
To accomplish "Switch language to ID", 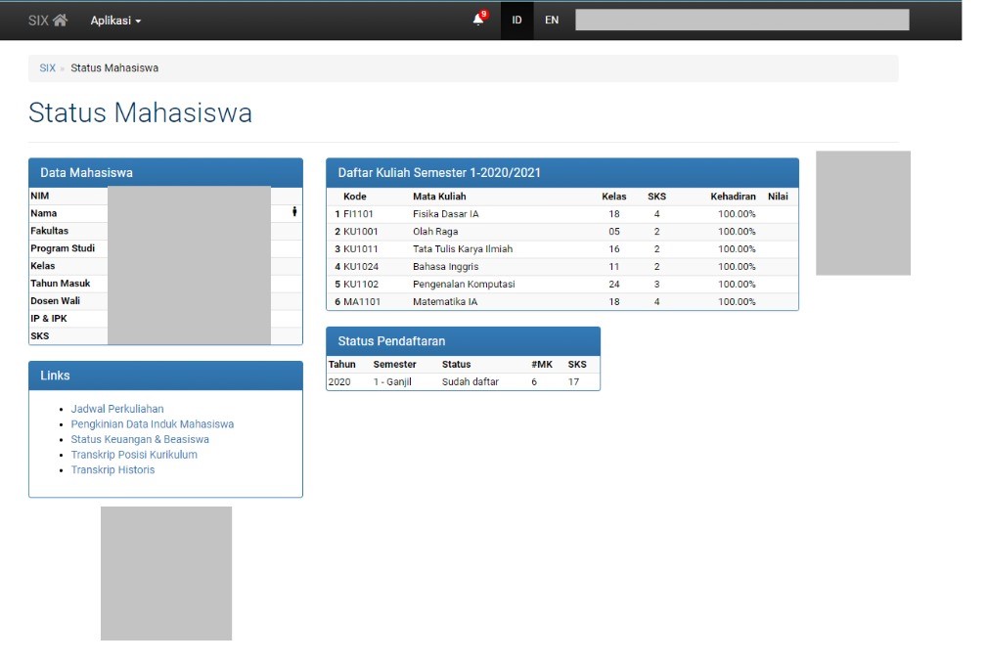I will 516,21.
